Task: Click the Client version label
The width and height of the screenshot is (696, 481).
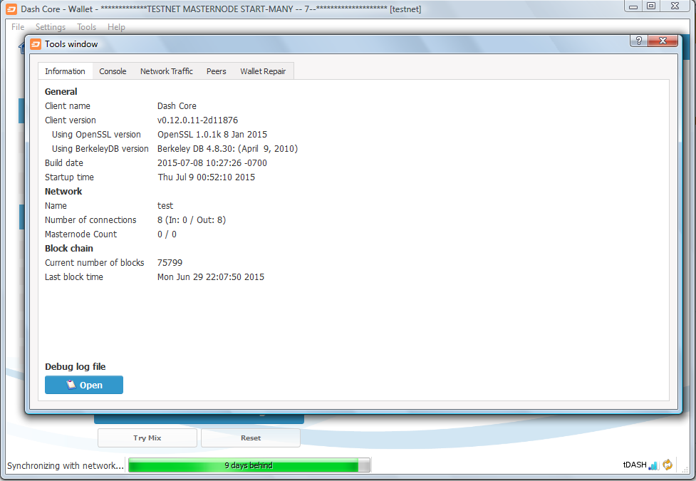Action: pos(70,120)
